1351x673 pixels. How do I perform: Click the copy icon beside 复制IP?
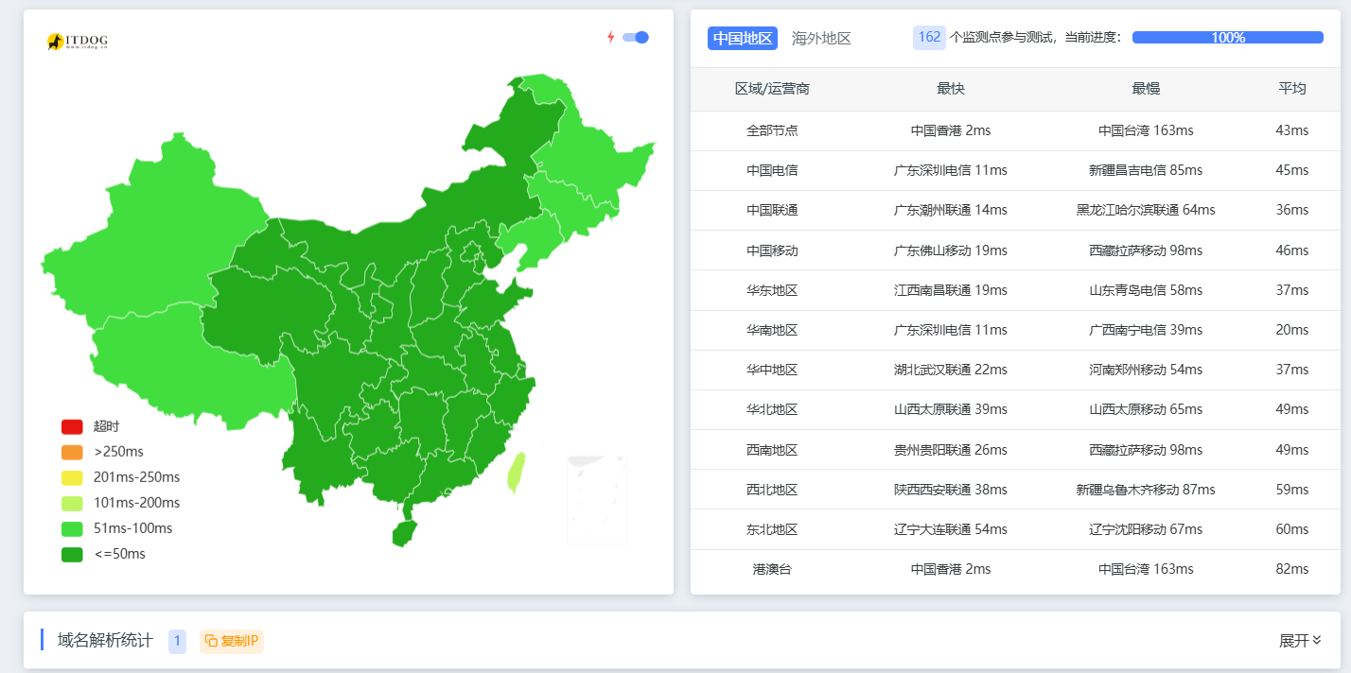(211, 641)
